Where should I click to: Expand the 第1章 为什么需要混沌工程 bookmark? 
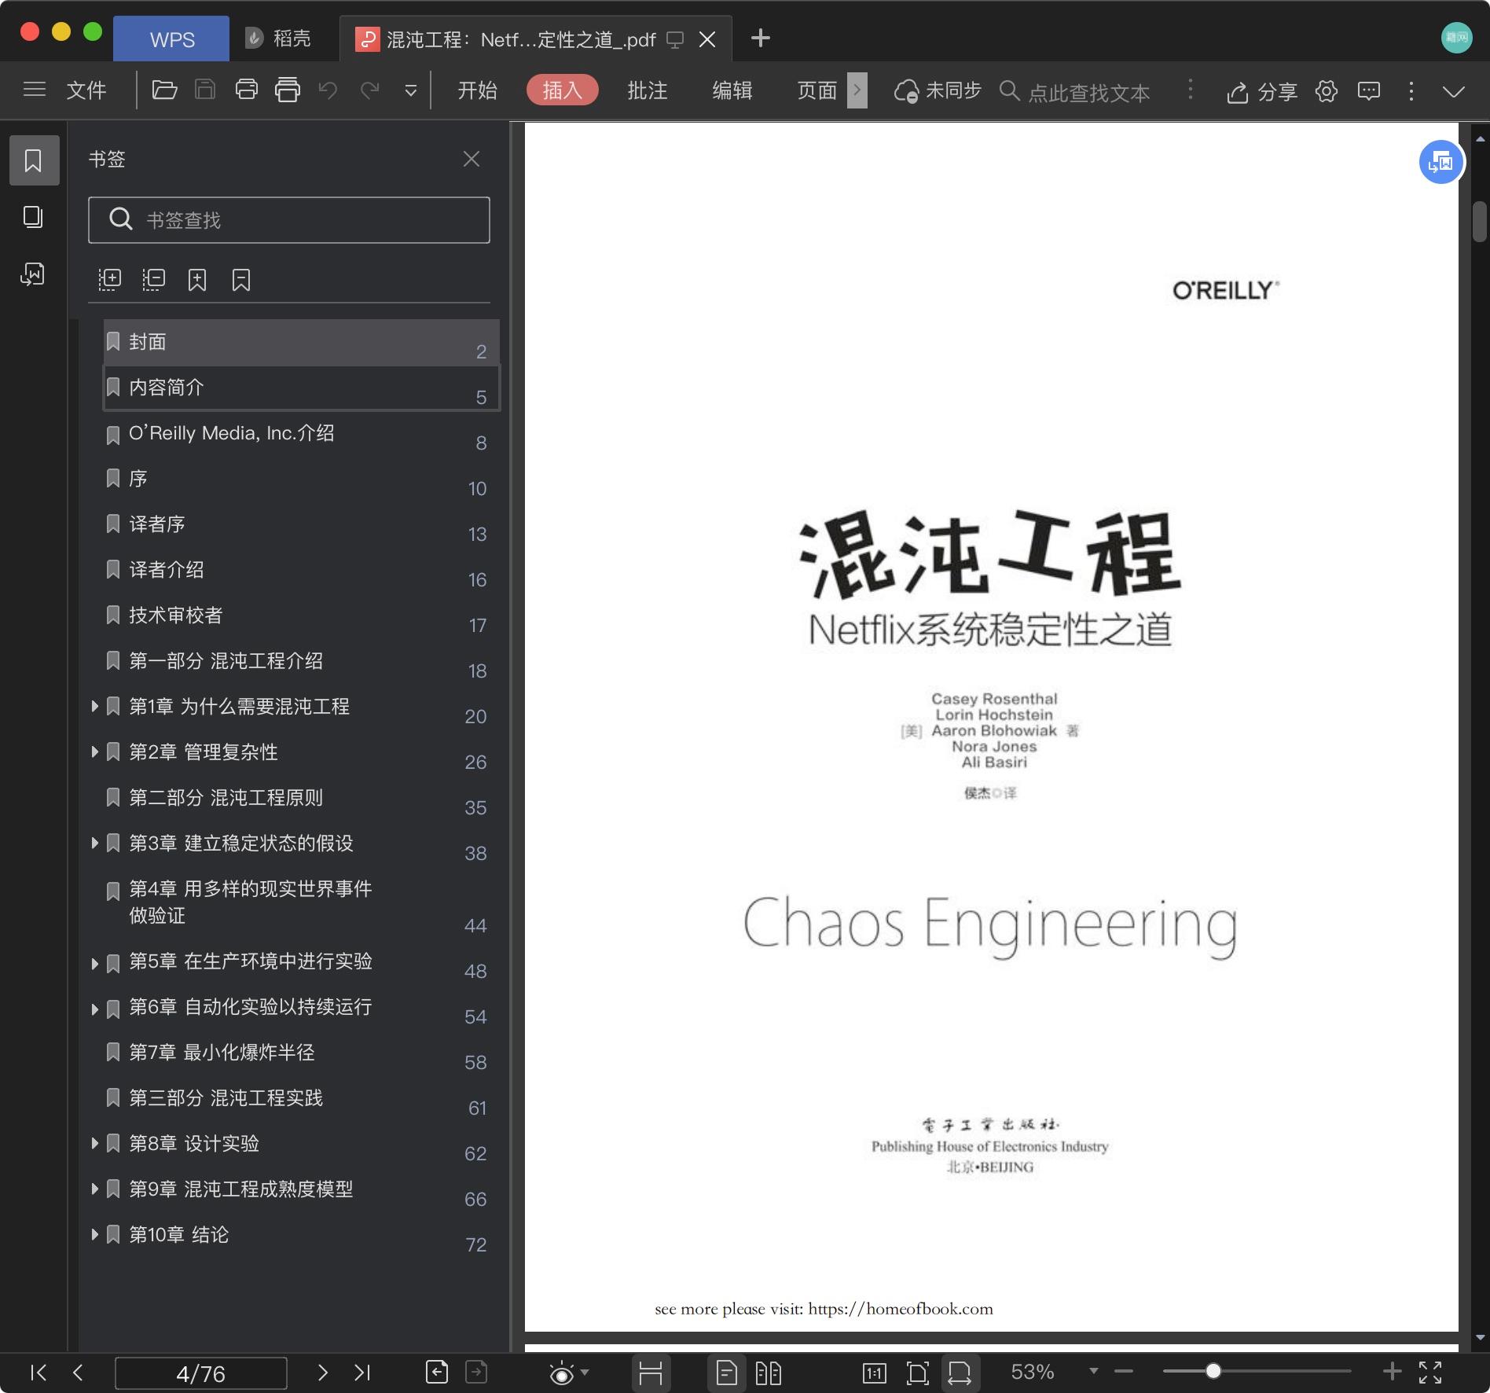[94, 706]
